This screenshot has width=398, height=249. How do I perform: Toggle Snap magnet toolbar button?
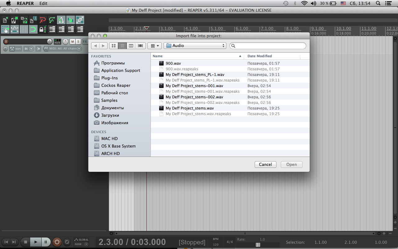coord(33,29)
